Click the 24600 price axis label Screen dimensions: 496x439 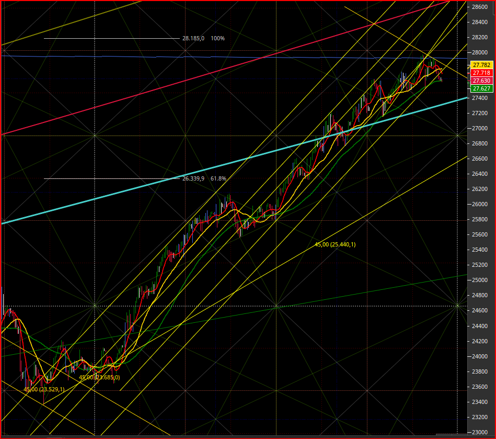point(480,310)
